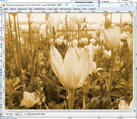This screenshot has height=119, width=137.
Task: Open the Файл menu
Action: point(6,9)
